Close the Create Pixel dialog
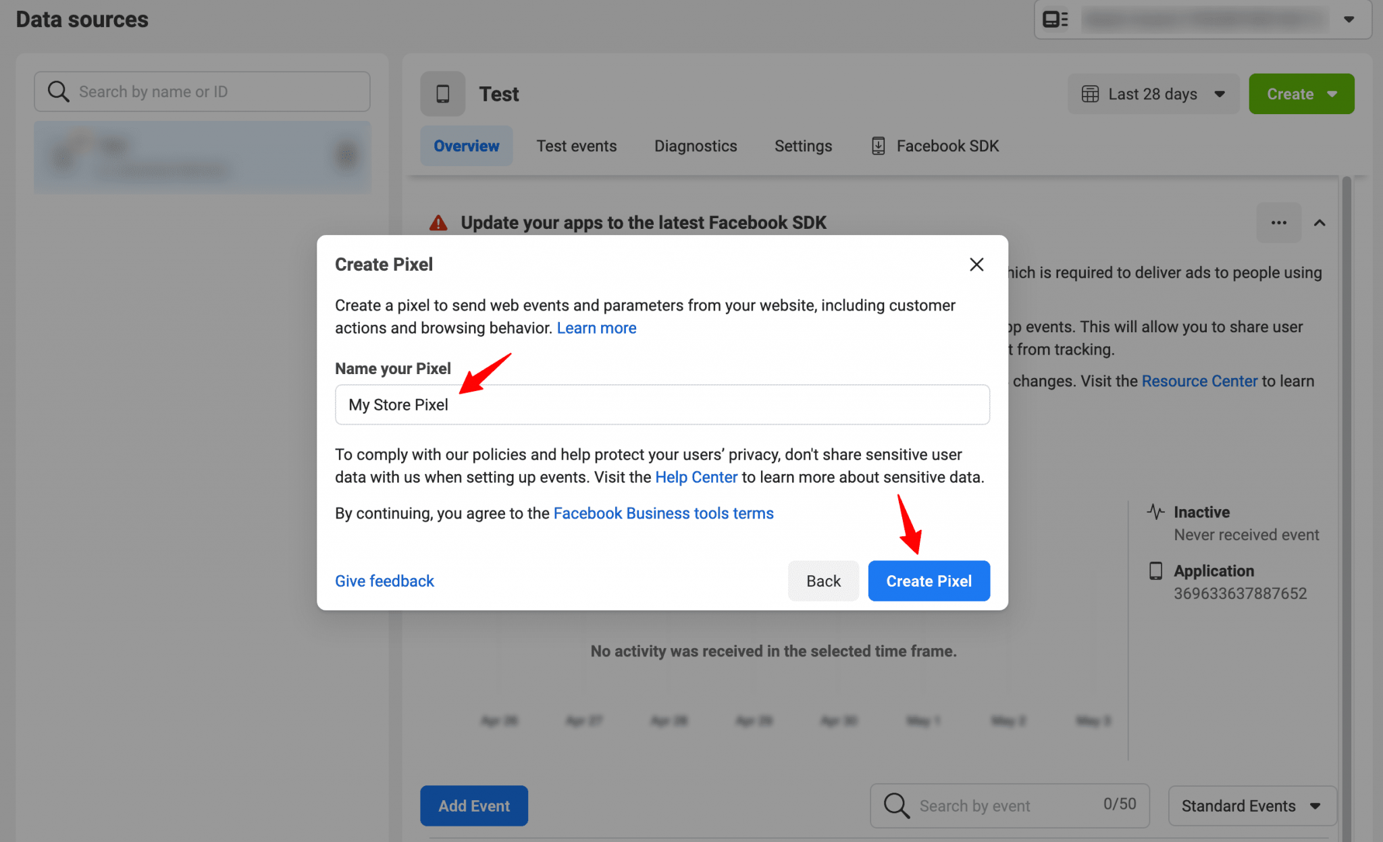Image resolution: width=1383 pixels, height=842 pixels. 976,264
